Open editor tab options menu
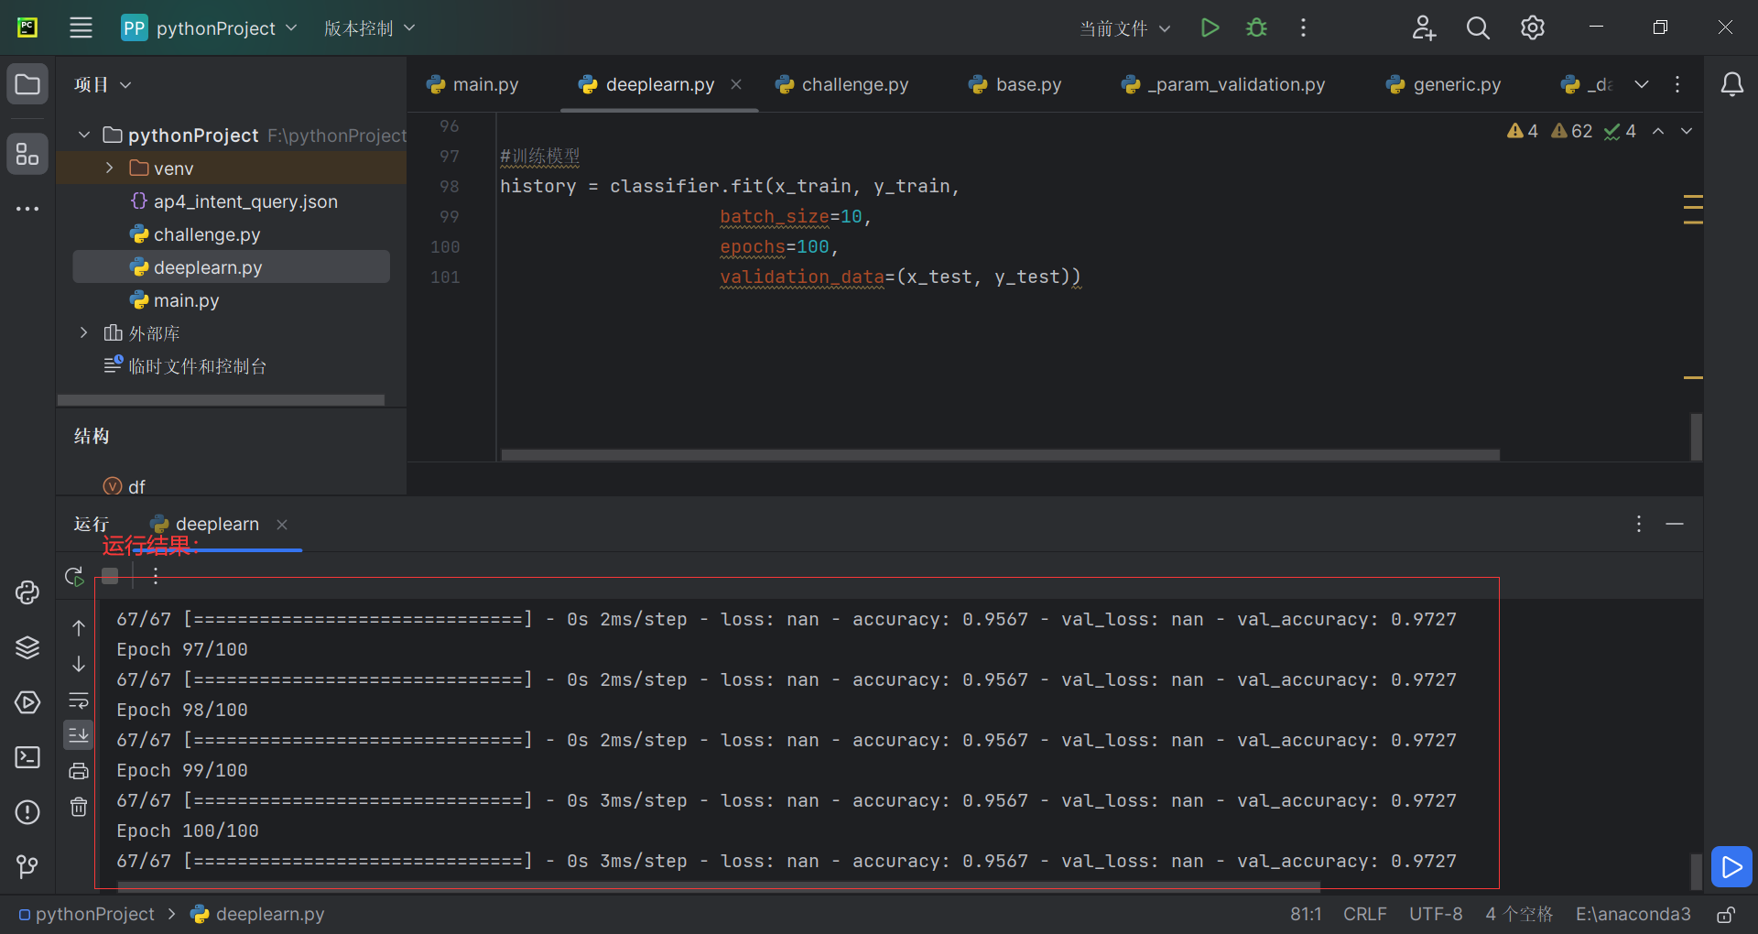The width and height of the screenshot is (1758, 934). [x=1677, y=84]
